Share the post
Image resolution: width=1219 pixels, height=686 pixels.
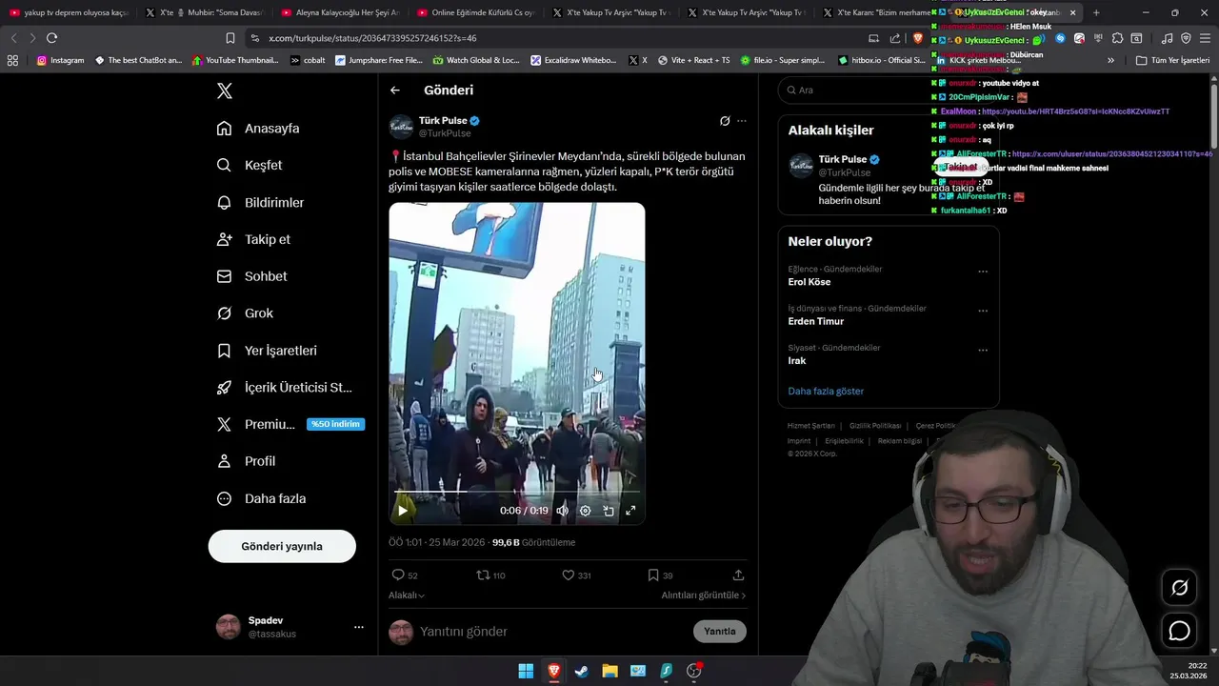[x=738, y=575]
